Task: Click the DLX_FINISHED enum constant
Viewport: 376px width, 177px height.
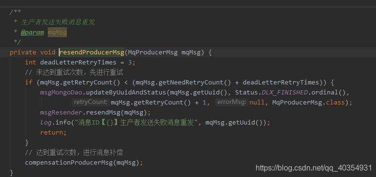Action: [285, 92]
